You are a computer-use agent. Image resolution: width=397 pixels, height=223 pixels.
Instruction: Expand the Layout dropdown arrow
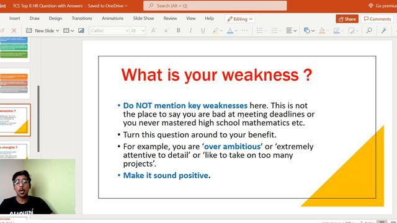click(x=72, y=31)
